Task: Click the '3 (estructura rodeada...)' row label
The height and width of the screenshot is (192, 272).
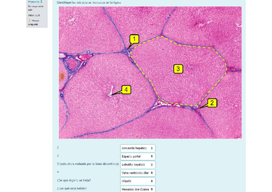Action: coord(88,164)
